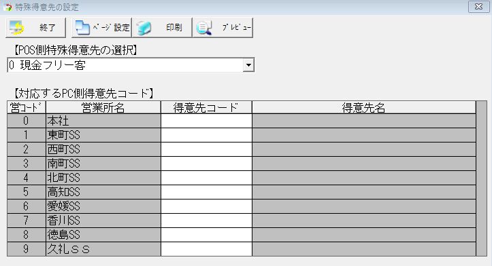Image resolution: width=492 pixels, height=266 pixels.
Task: Click 得意先コード cell for 西町SS
Action: [206, 149]
